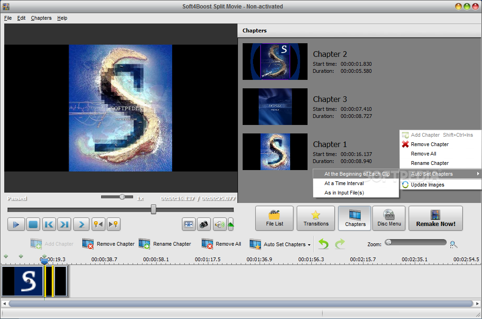Image resolution: width=482 pixels, height=319 pixels.
Task: Select the Chapter 3 thumbnail
Action: click(x=275, y=107)
